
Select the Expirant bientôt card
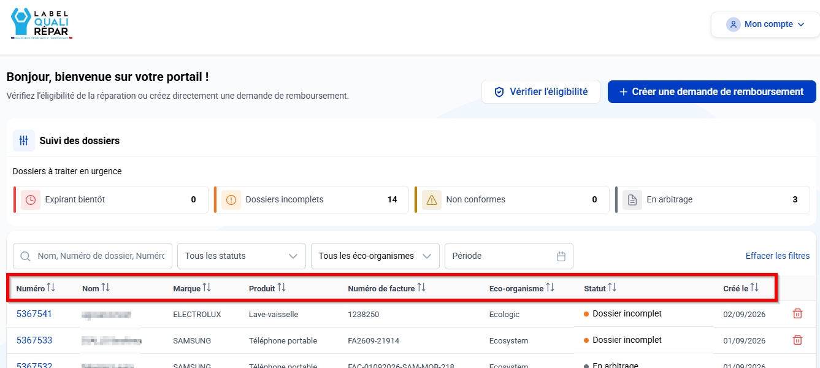[111, 200]
